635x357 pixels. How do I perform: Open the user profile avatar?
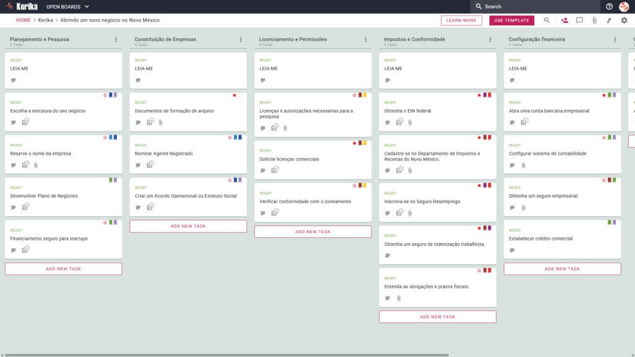[624, 6]
